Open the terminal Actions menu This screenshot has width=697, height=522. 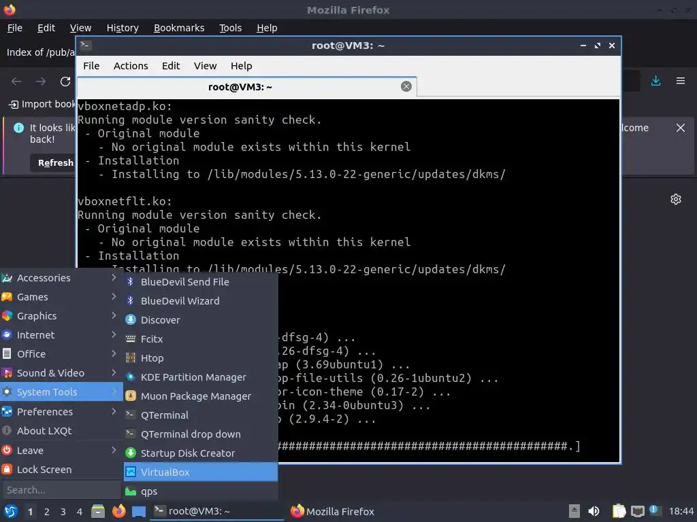[x=131, y=66]
